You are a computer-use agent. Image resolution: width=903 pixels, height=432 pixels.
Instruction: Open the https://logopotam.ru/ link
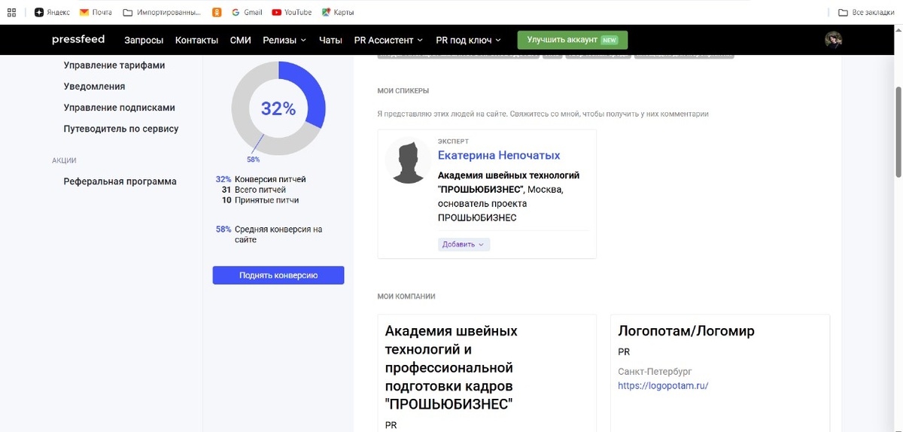click(663, 385)
